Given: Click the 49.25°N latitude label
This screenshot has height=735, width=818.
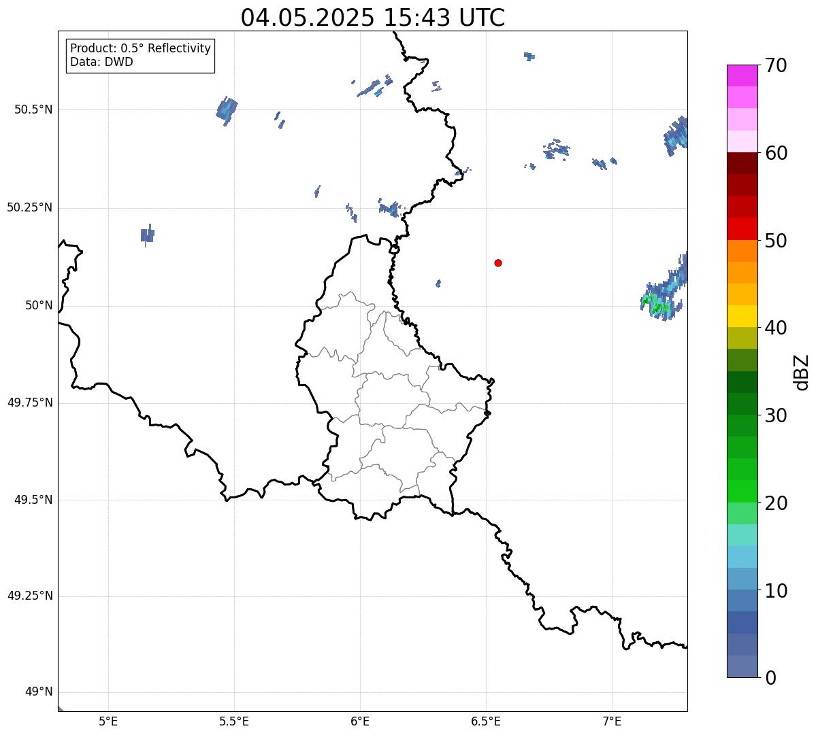Looking at the screenshot, I should pos(30,596).
